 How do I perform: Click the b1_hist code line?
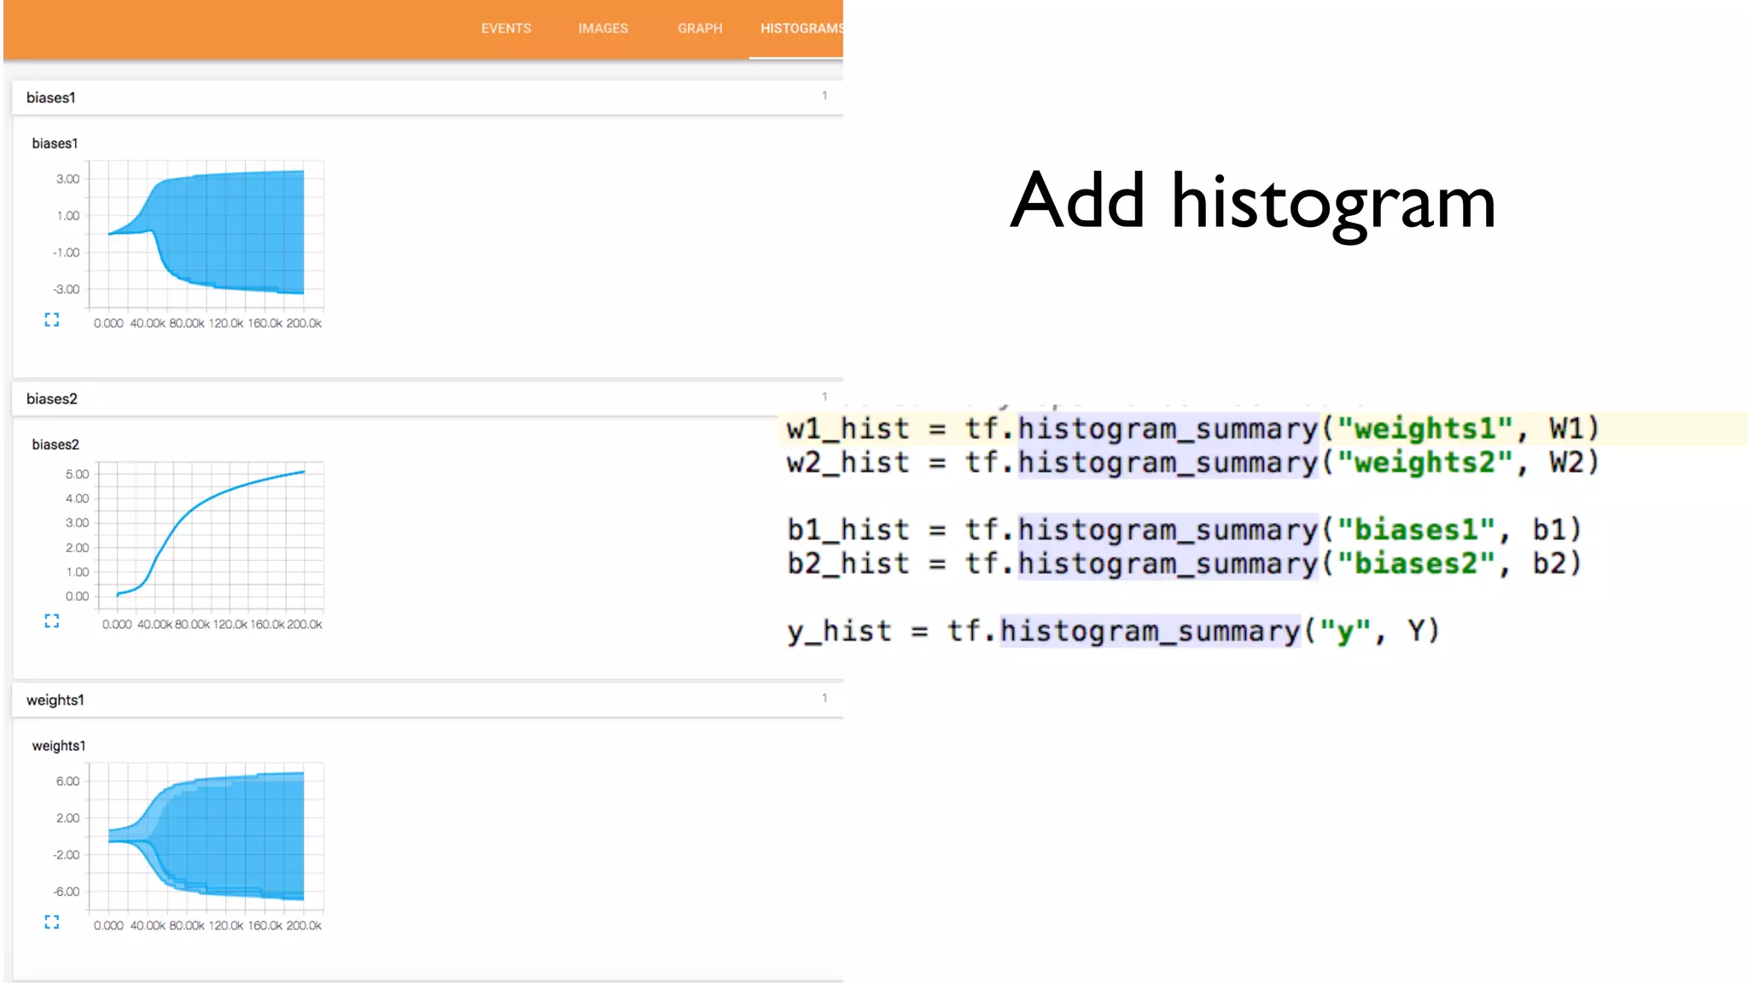(1184, 530)
